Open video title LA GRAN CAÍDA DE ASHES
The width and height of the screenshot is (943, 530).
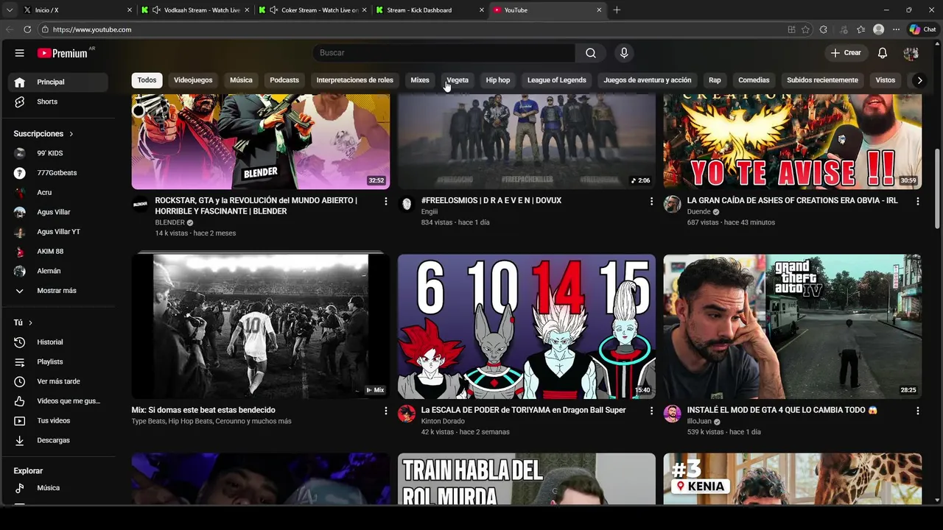(792, 200)
